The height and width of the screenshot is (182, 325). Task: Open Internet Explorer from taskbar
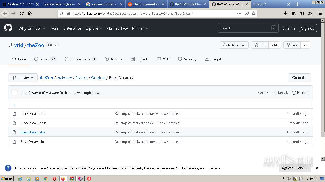(20, 179)
